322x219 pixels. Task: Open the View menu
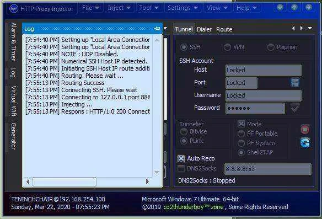coord(217,8)
